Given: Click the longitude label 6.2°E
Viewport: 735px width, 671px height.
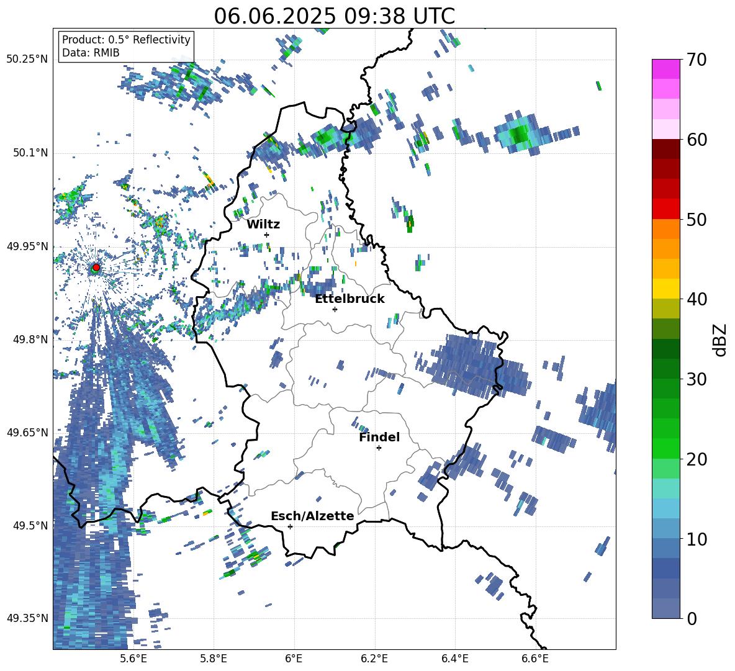Looking at the screenshot, I should tap(374, 659).
